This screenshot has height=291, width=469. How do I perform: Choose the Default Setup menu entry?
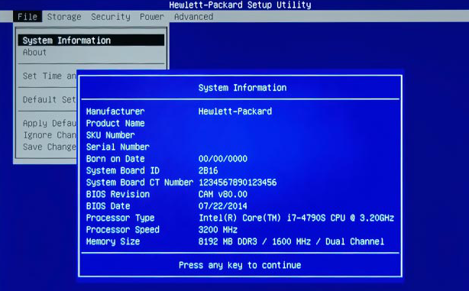[x=50, y=99]
